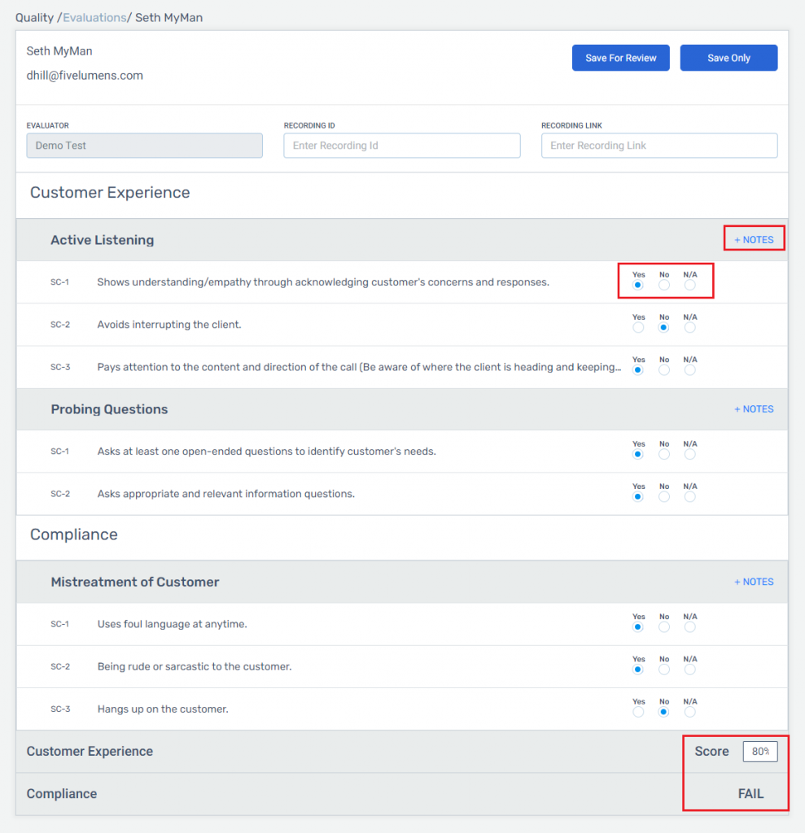Mark N/A for pays attention to content

tap(689, 370)
